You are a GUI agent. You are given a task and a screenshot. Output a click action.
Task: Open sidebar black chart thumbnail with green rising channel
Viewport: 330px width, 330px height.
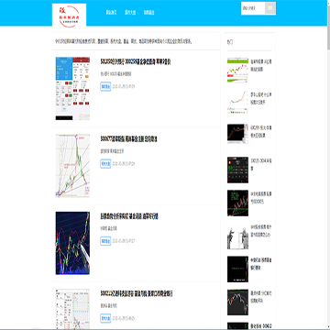[x=237, y=203]
